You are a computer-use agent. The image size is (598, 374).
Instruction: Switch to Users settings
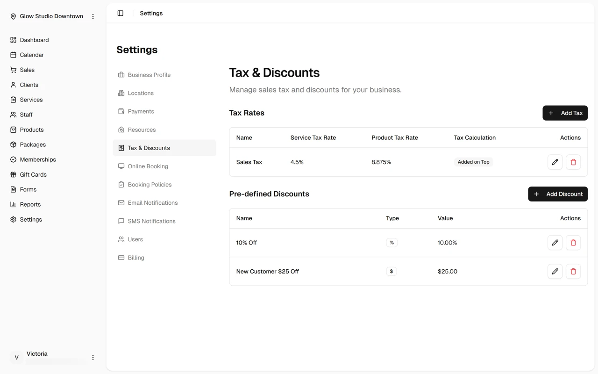click(164, 239)
